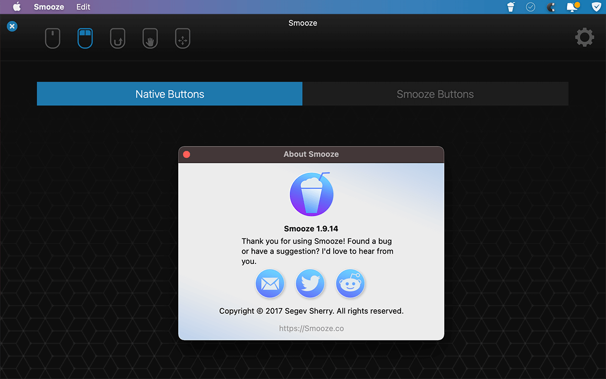Image resolution: width=606 pixels, height=379 pixels.
Task: Click the display notification menu bar icon
Action: (x=573, y=7)
